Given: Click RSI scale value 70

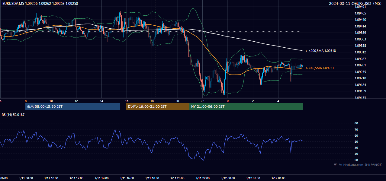Looking at the screenshot, I should tap(356, 129).
